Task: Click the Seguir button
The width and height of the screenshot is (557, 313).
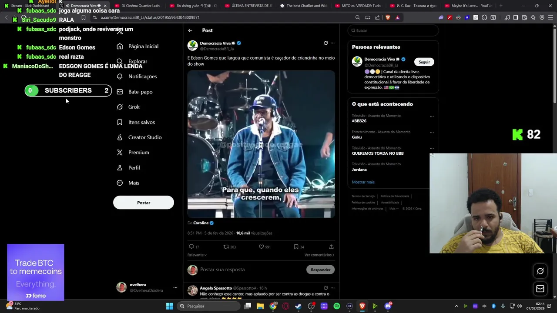Action: pyautogui.click(x=424, y=62)
